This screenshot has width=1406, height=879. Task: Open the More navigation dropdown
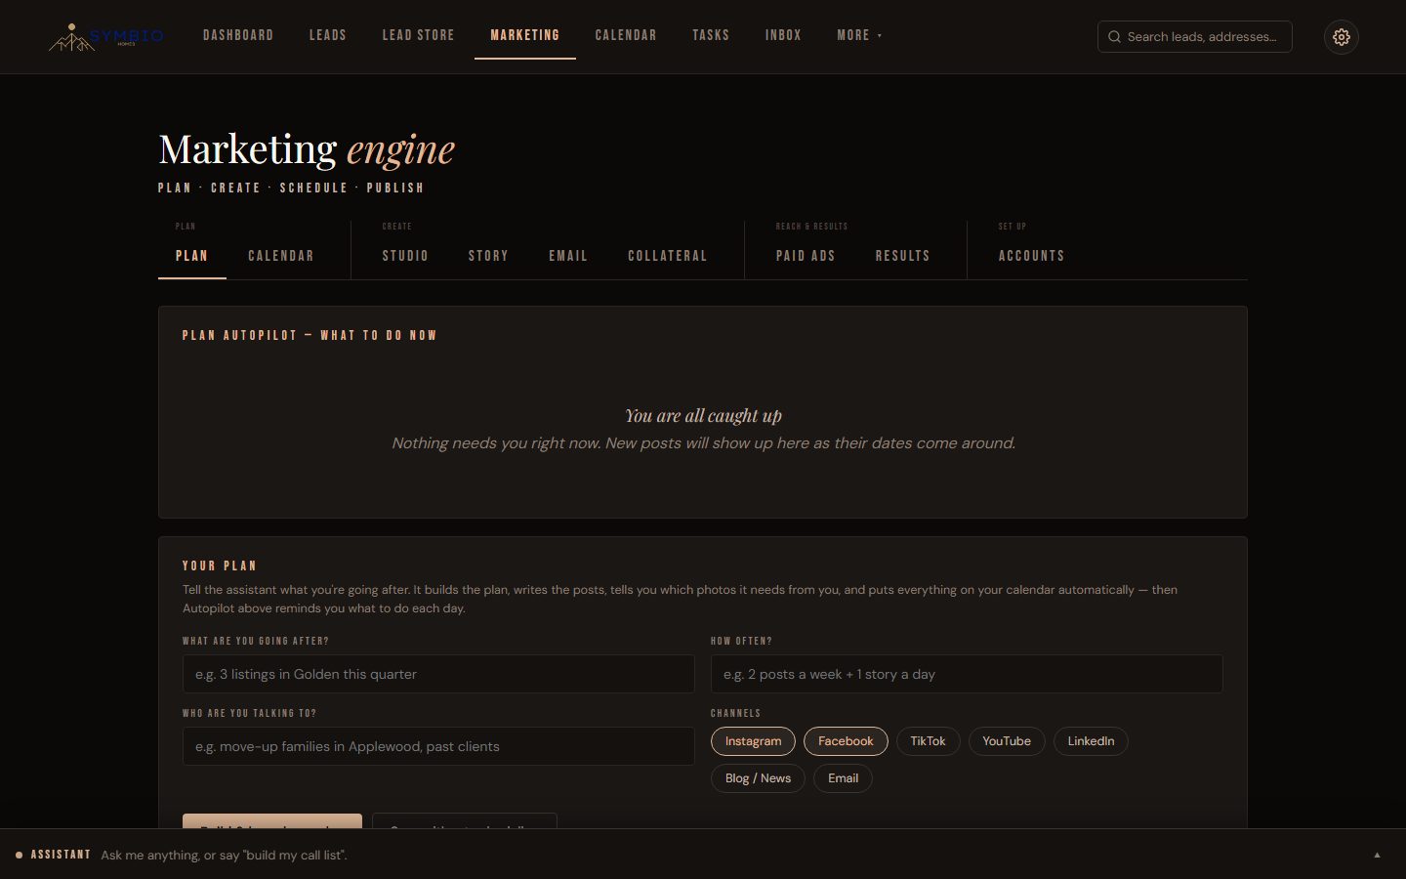(x=859, y=35)
